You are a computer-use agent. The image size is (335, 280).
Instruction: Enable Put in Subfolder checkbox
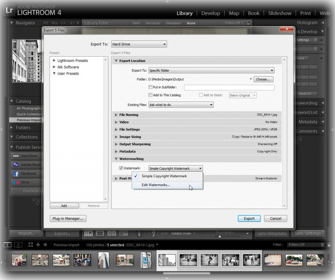(150, 87)
